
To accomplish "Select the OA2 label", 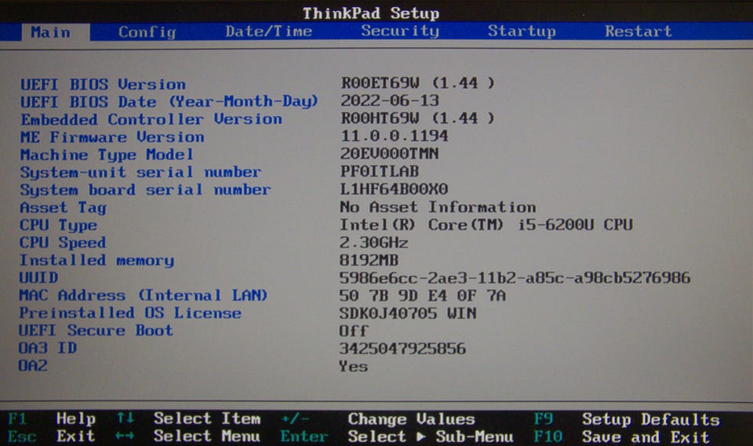I will pos(33,365).
